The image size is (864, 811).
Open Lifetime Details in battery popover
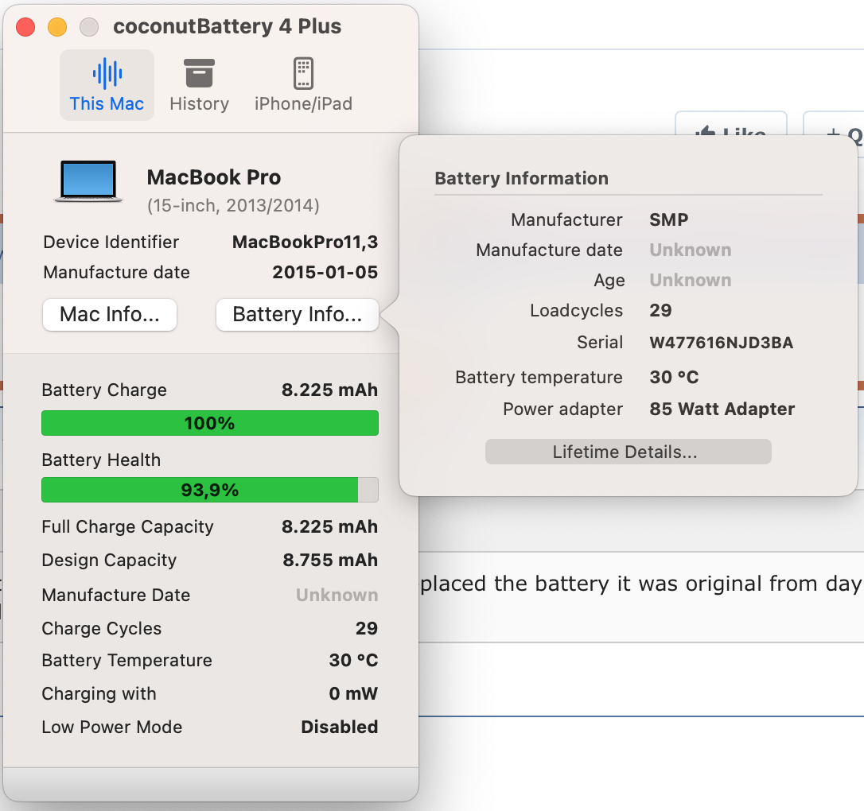(x=628, y=452)
